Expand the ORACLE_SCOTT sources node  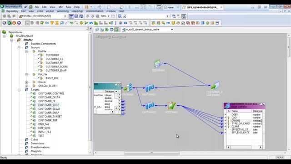[x=26, y=86]
